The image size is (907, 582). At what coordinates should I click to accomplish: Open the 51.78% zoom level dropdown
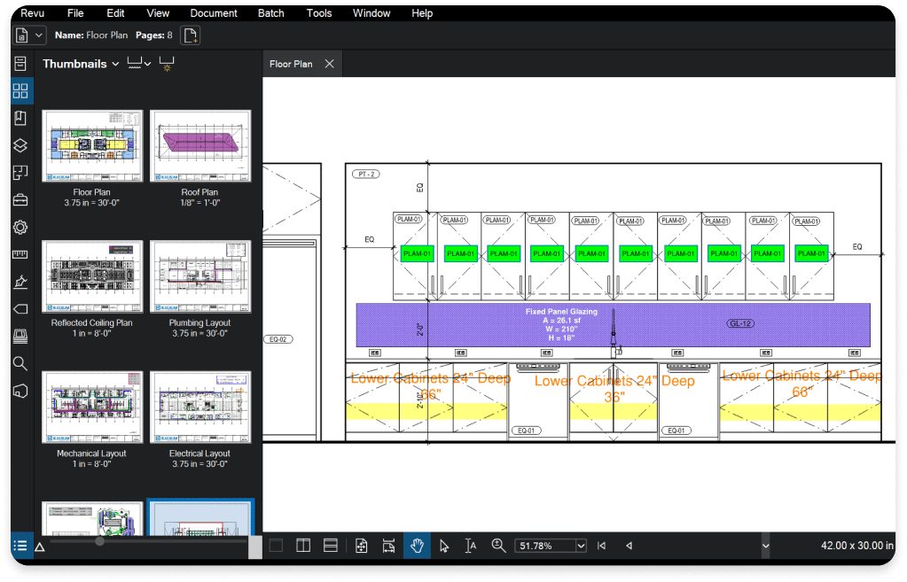click(x=581, y=546)
